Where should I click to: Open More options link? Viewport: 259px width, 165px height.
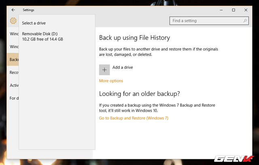click(x=111, y=81)
